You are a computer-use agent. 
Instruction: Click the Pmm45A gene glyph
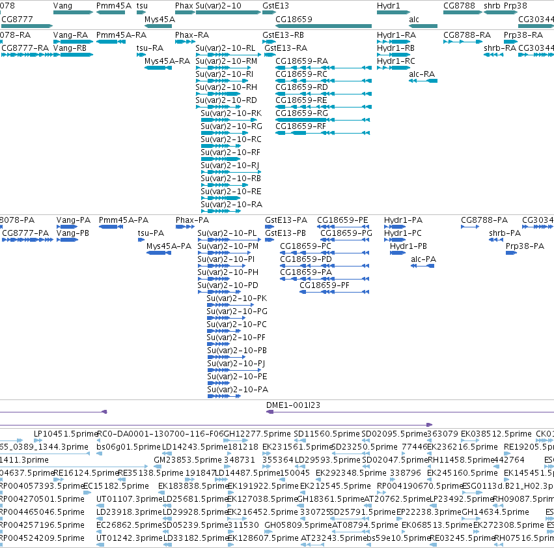pyautogui.click(x=111, y=12)
